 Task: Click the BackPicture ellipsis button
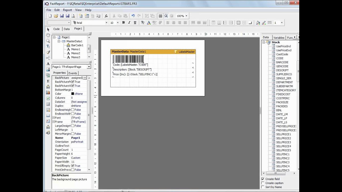(85, 78)
